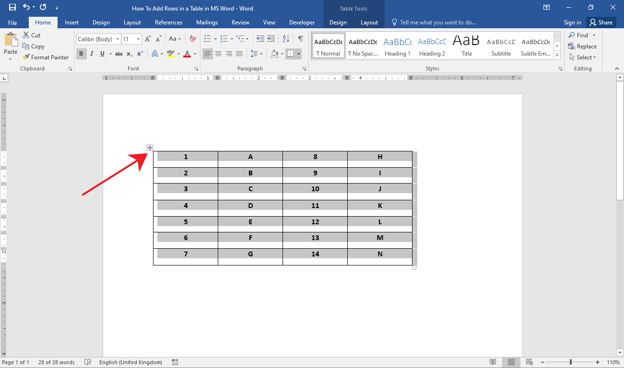Viewport: 624px width, 368px height.
Task: Switch to the Developer tab
Action: click(302, 23)
